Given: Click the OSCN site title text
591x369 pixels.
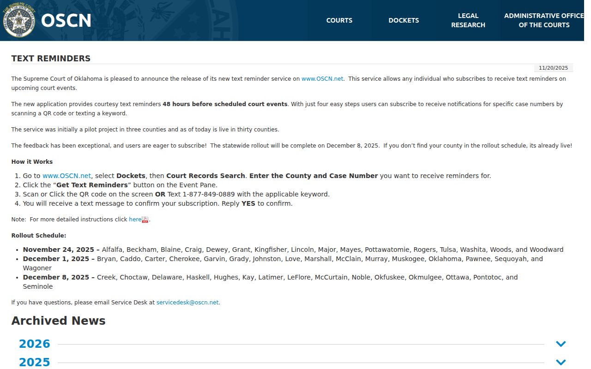Looking at the screenshot, I should pos(66,20).
